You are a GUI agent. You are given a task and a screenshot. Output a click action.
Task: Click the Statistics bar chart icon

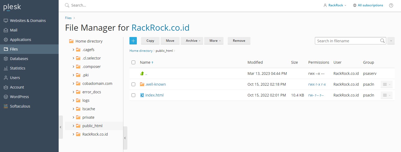[x=6, y=68]
